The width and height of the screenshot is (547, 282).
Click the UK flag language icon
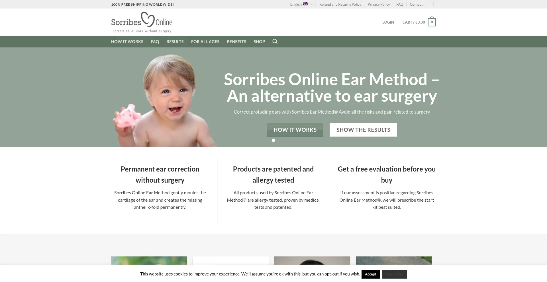pos(306,4)
